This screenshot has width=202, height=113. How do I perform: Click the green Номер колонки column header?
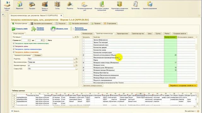click(170, 37)
